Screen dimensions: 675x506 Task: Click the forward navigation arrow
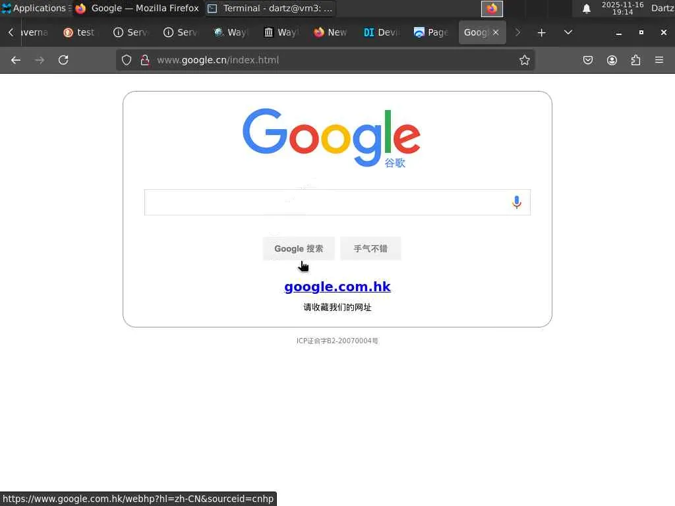pos(40,60)
